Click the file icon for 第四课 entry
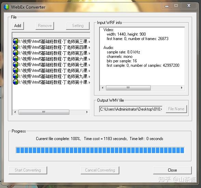 point(16,47)
